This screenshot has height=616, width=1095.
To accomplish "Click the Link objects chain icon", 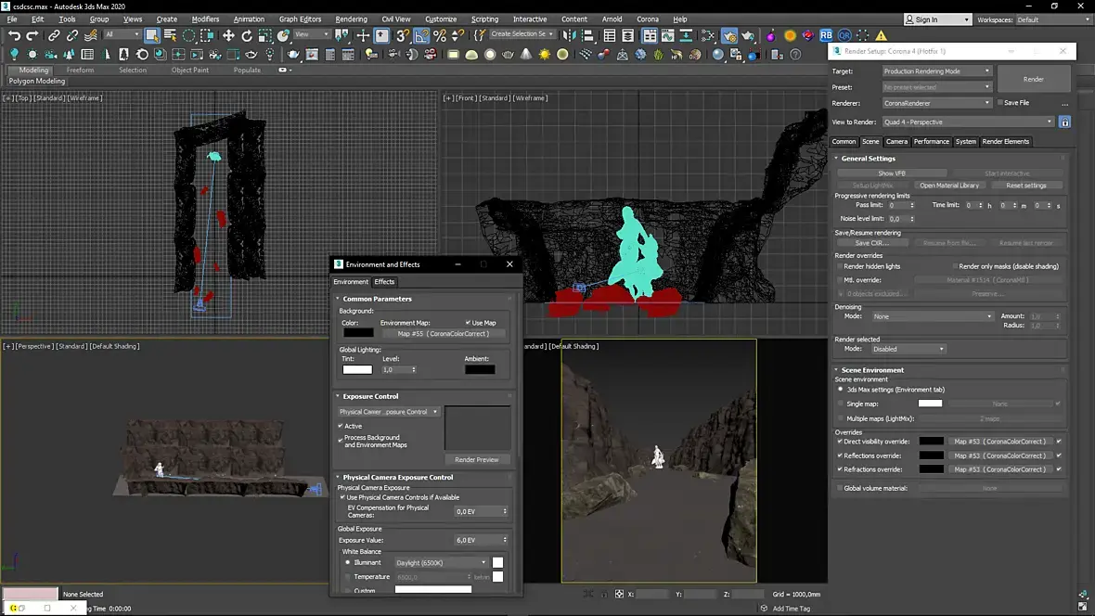I will 54,35.
